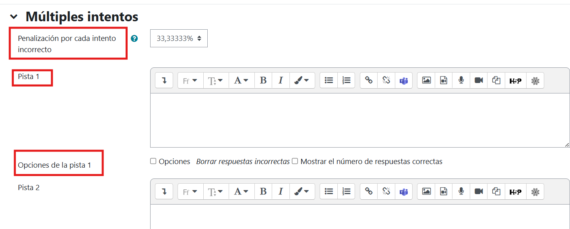
Task: Record audio in Pista 2 editor
Action: 461,192
